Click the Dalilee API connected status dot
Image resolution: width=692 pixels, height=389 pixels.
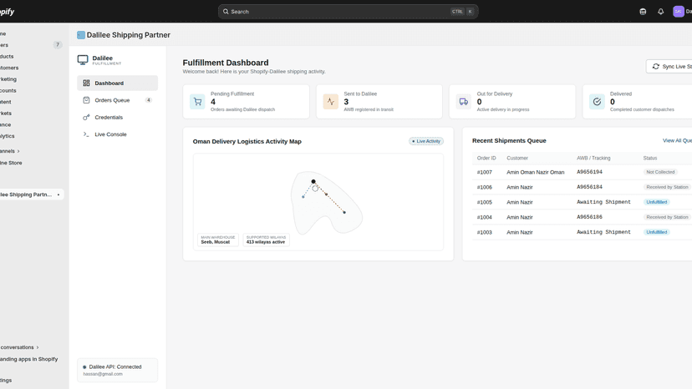tap(84, 367)
